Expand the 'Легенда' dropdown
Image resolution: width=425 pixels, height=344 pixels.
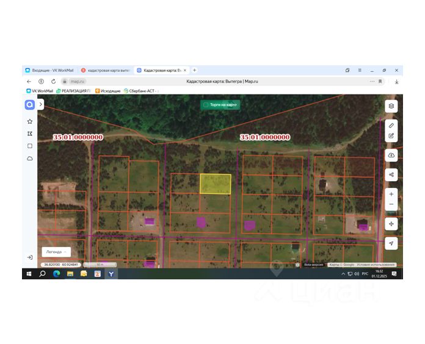coord(56,252)
